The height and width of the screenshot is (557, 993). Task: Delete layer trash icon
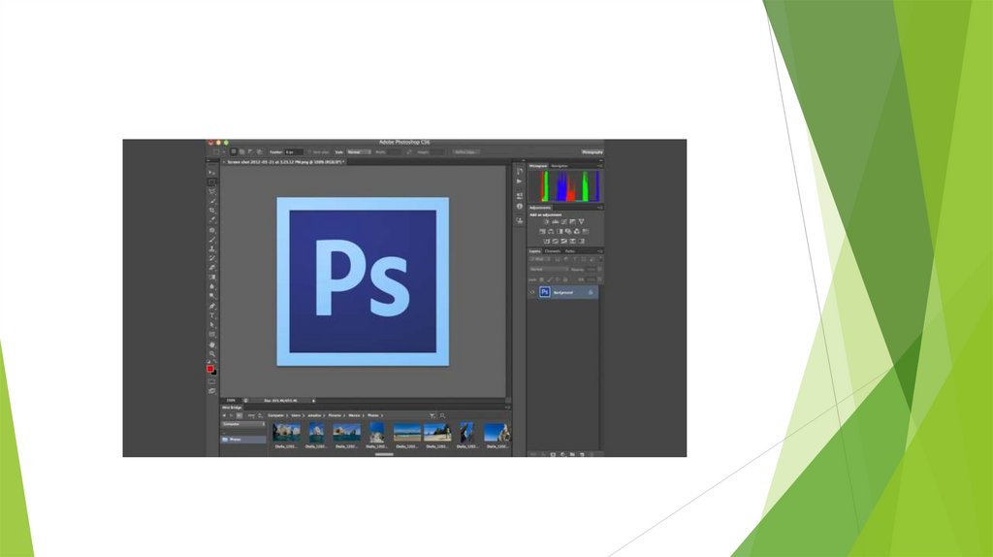pos(592,454)
